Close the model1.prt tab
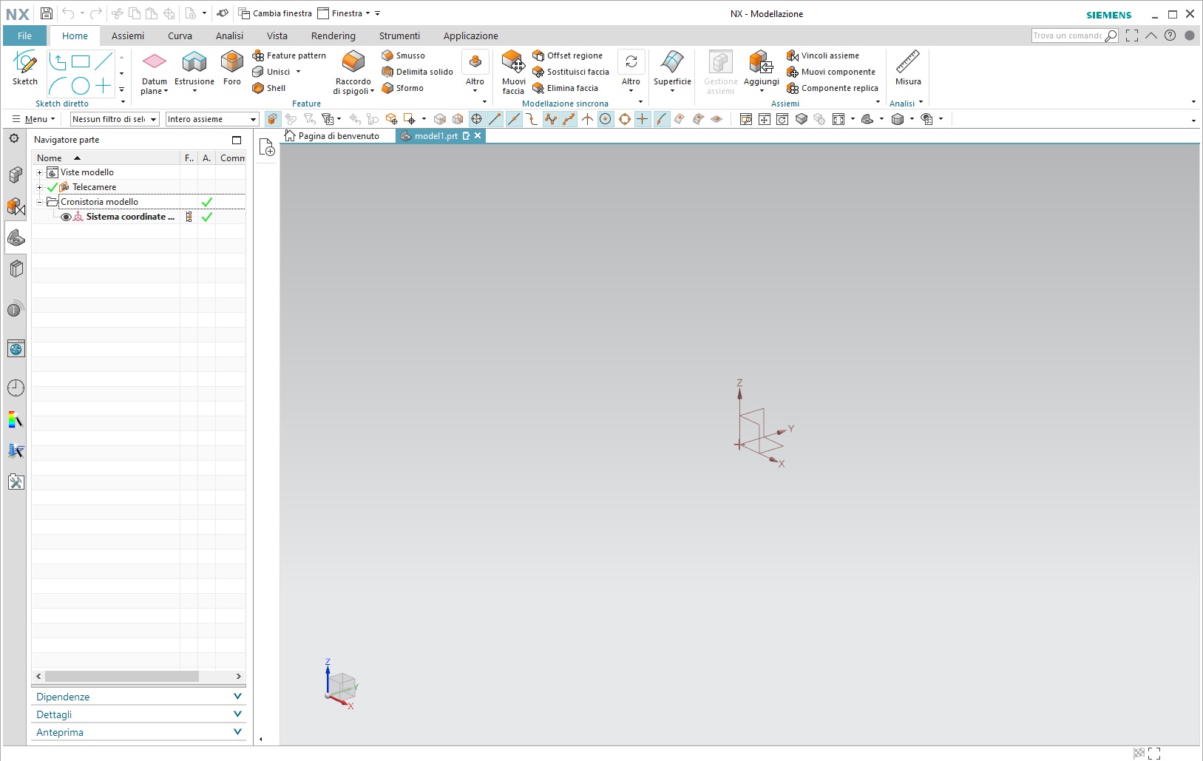Viewport: 1203px width, 761px height. 478,136
